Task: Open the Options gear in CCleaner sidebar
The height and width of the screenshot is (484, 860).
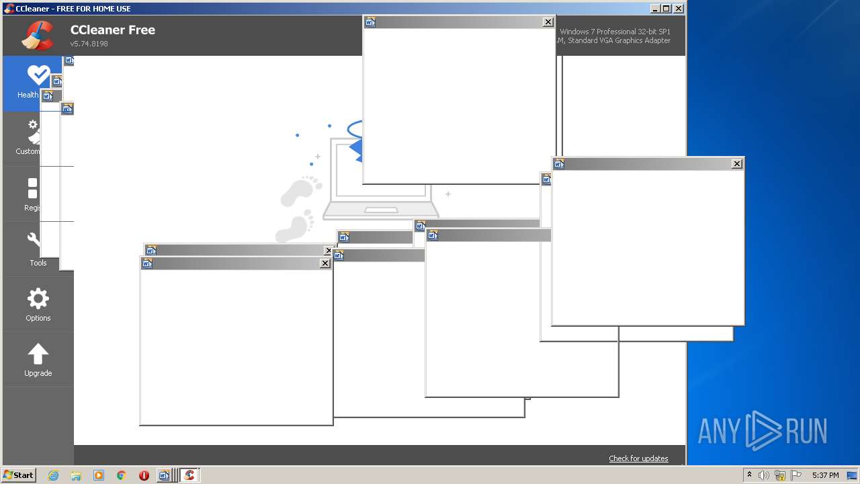Action: [38, 305]
